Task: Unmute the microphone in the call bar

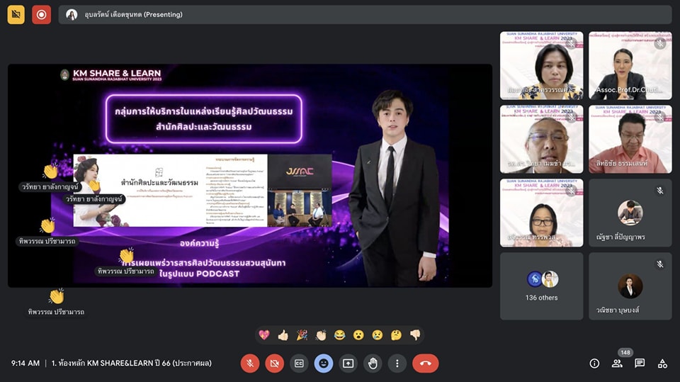Action: click(x=249, y=363)
